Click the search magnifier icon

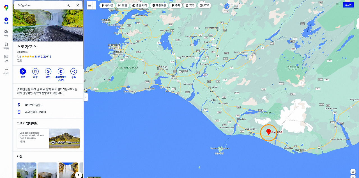pyautogui.click(x=68, y=5)
